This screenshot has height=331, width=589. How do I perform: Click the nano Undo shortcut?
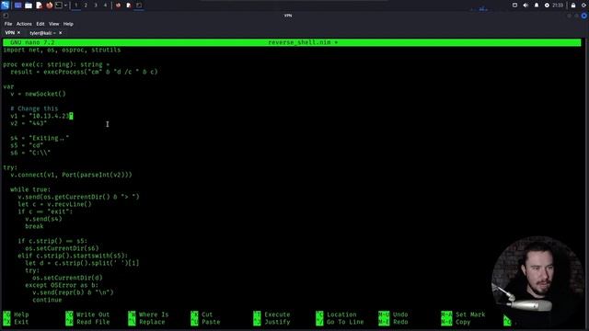(x=393, y=314)
